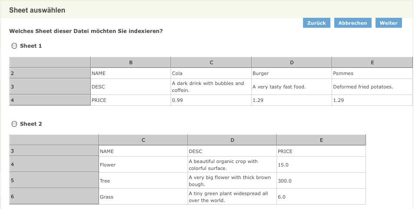
Task: Click the 300.0 price cell
Action: click(x=321, y=181)
